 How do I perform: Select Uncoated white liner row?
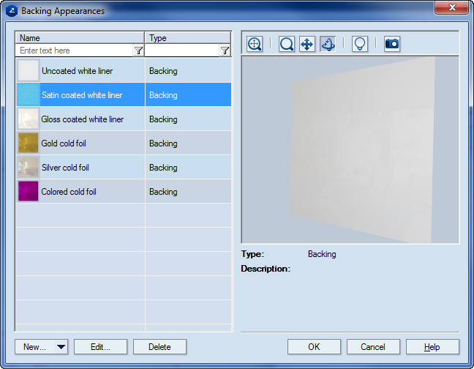pyautogui.click(x=77, y=71)
